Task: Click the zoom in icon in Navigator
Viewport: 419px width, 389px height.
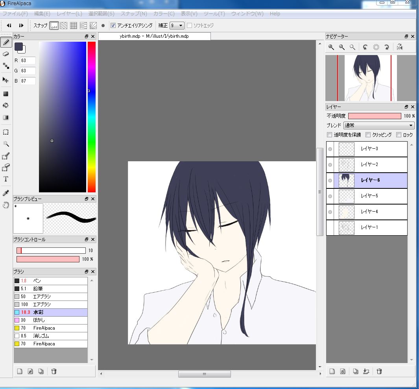Action: tap(331, 47)
